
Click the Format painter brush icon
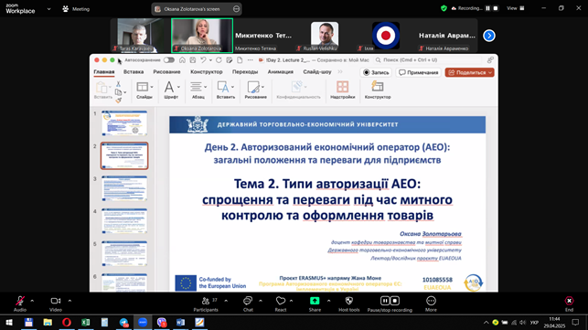click(x=119, y=101)
